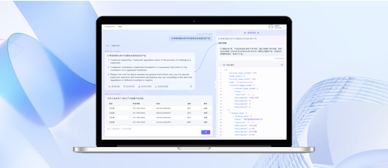Collapse the root JSON node on line 1

pyautogui.click(x=225, y=70)
